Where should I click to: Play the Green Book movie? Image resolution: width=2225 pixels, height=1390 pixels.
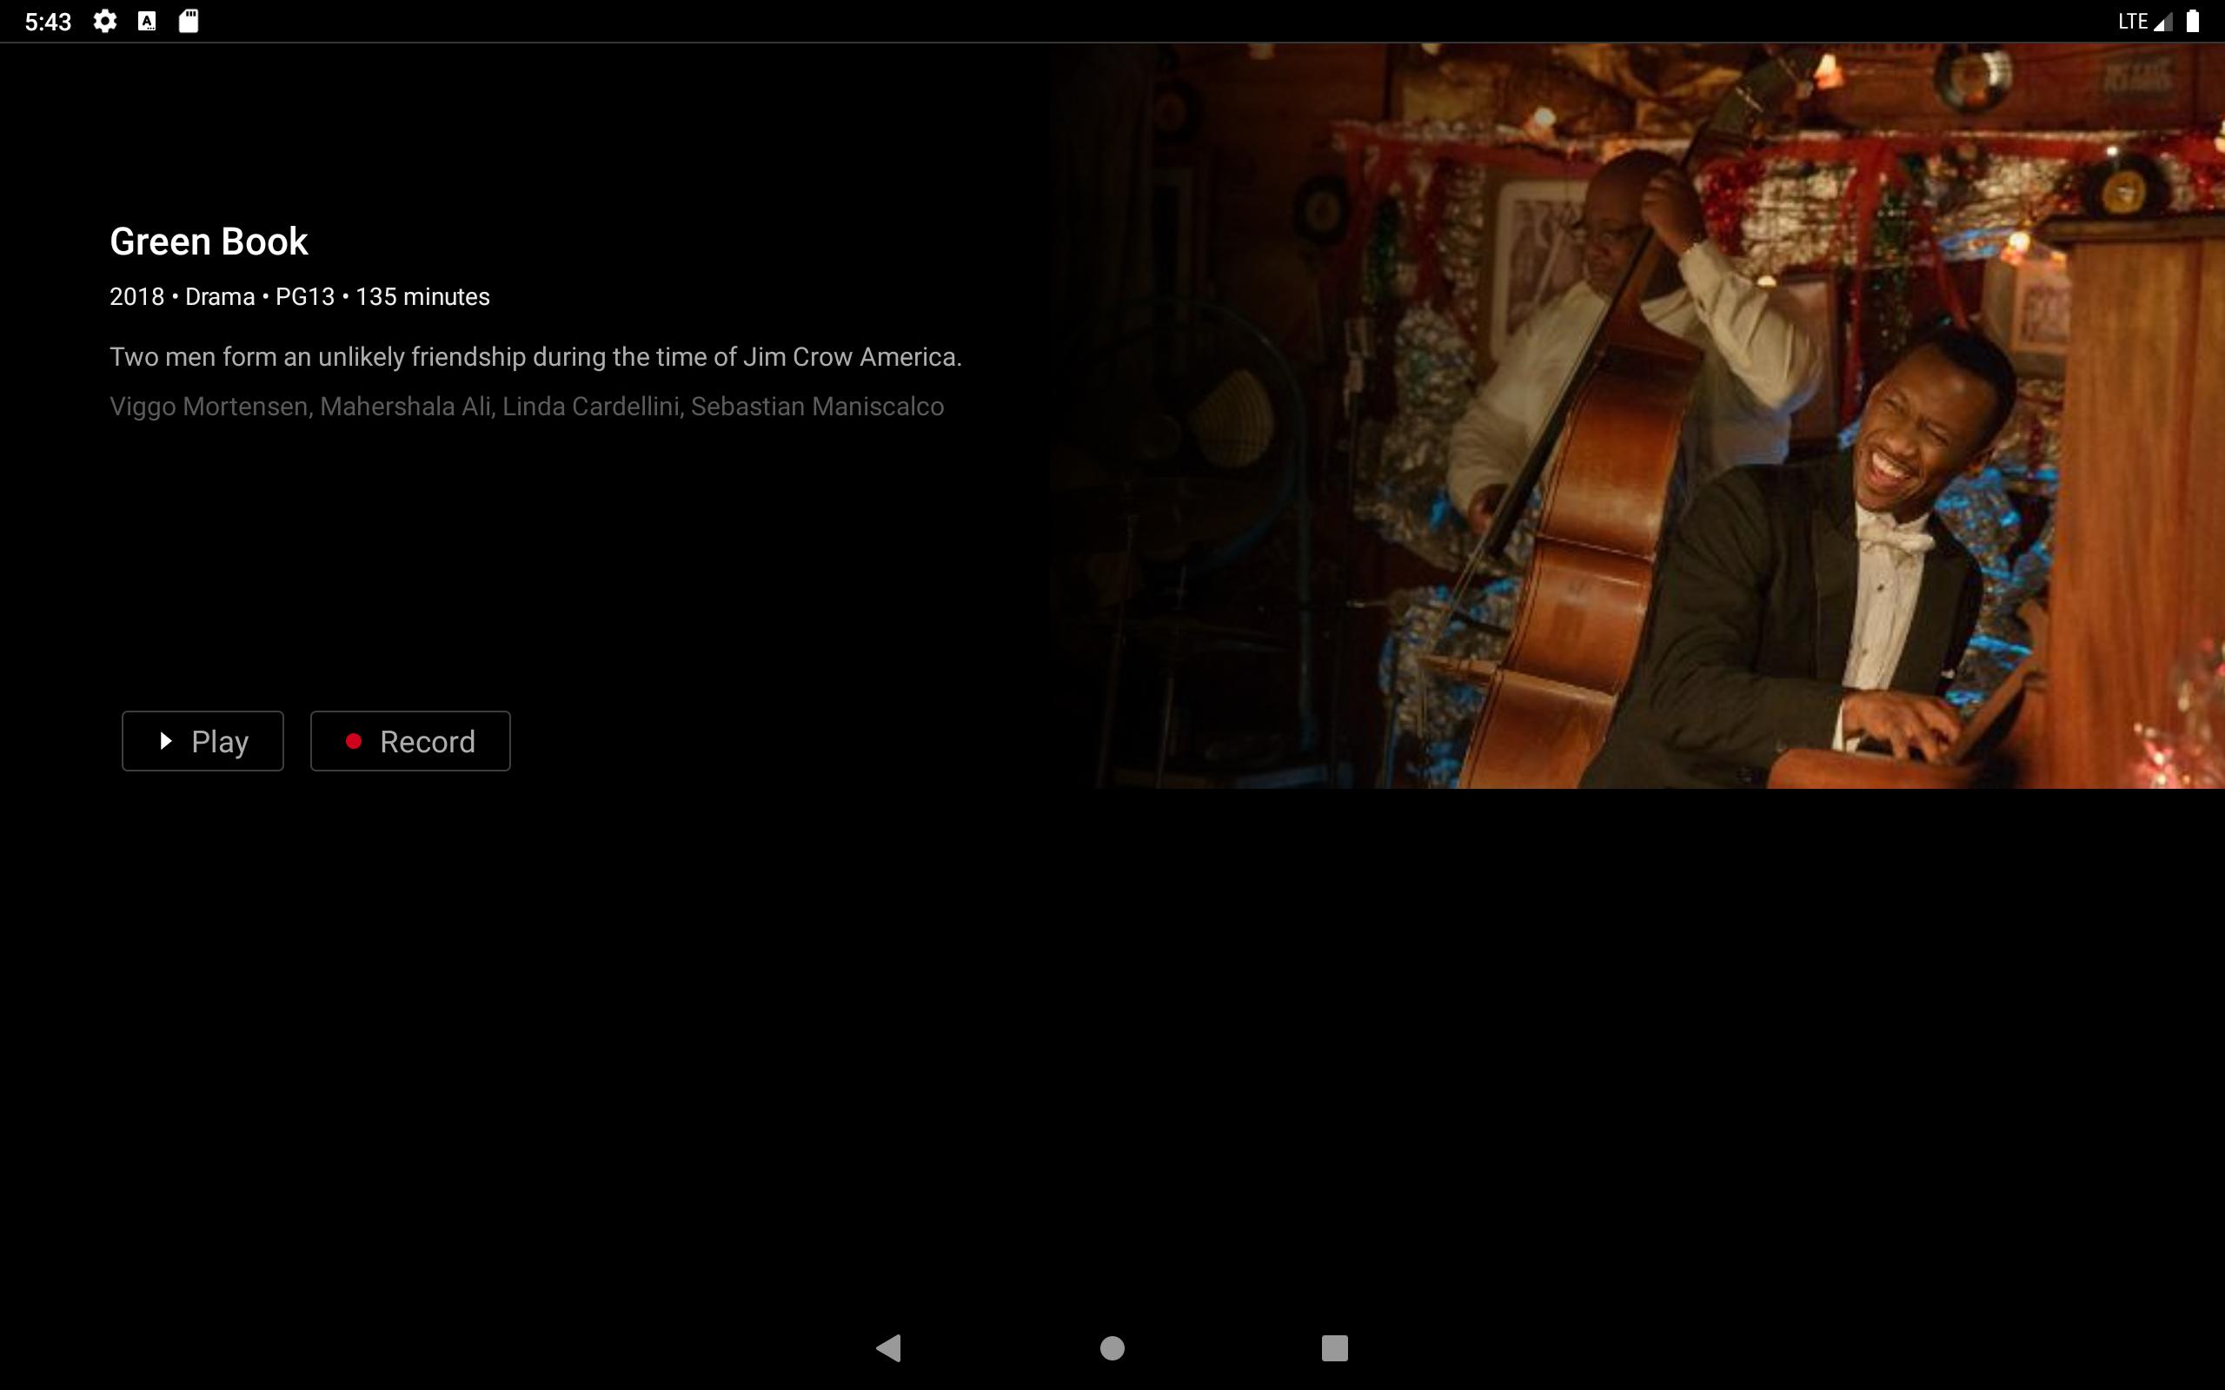203,741
